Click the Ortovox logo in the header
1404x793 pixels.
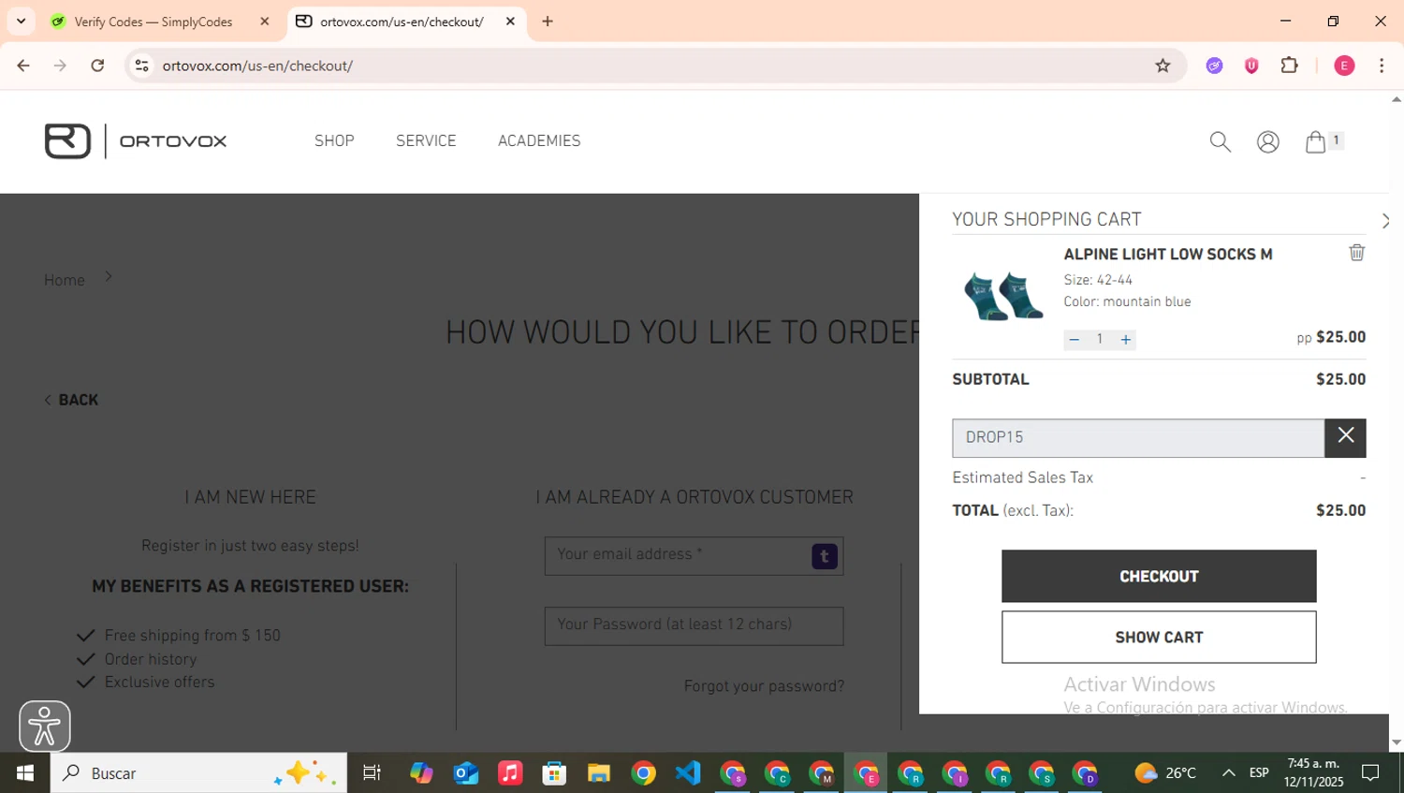click(x=136, y=141)
